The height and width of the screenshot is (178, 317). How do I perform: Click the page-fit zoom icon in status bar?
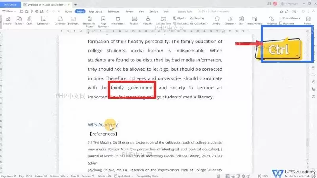click(259, 176)
